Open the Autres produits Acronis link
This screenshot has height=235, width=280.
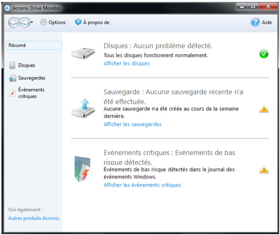(34, 218)
